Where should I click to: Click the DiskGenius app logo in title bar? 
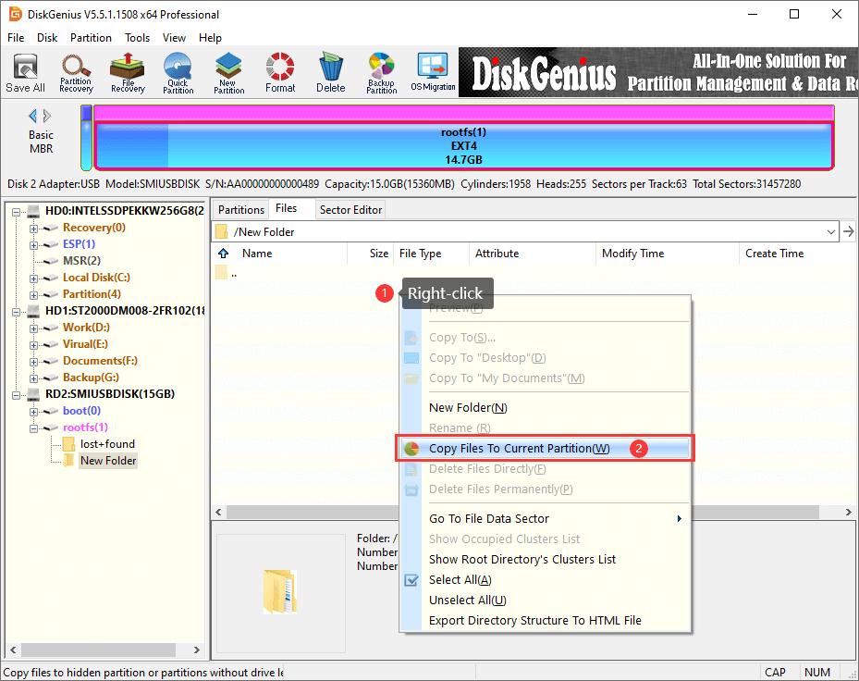pyautogui.click(x=15, y=14)
